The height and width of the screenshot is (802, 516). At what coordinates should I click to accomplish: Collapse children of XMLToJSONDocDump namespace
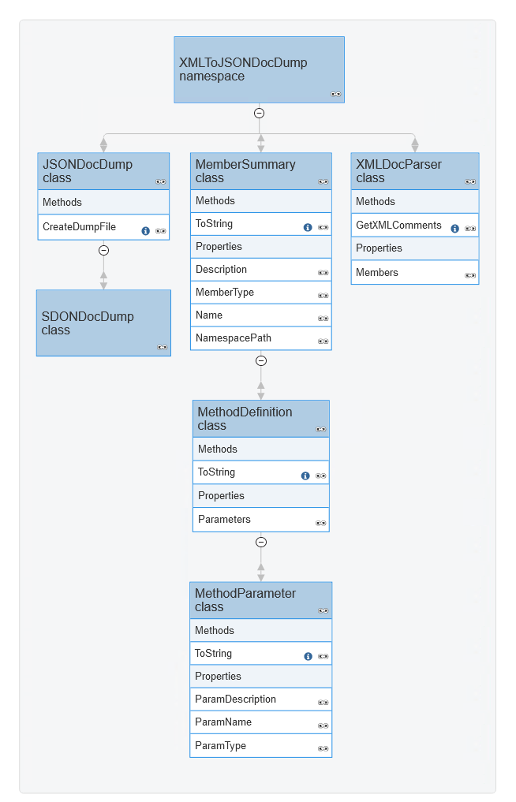coord(259,113)
